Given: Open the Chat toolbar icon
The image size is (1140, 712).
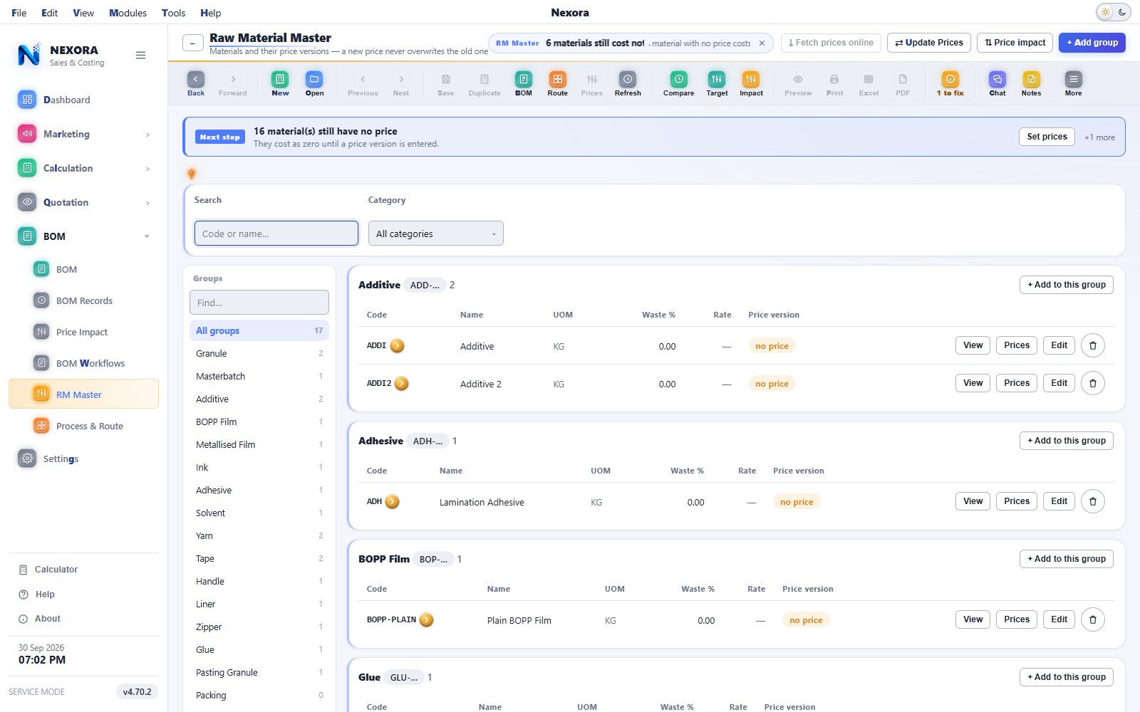Looking at the screenshot, I should (997, 83).
